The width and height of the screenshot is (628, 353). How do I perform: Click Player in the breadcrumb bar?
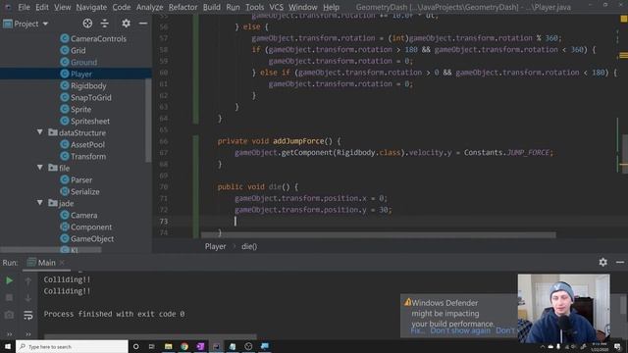coord(215,246)
